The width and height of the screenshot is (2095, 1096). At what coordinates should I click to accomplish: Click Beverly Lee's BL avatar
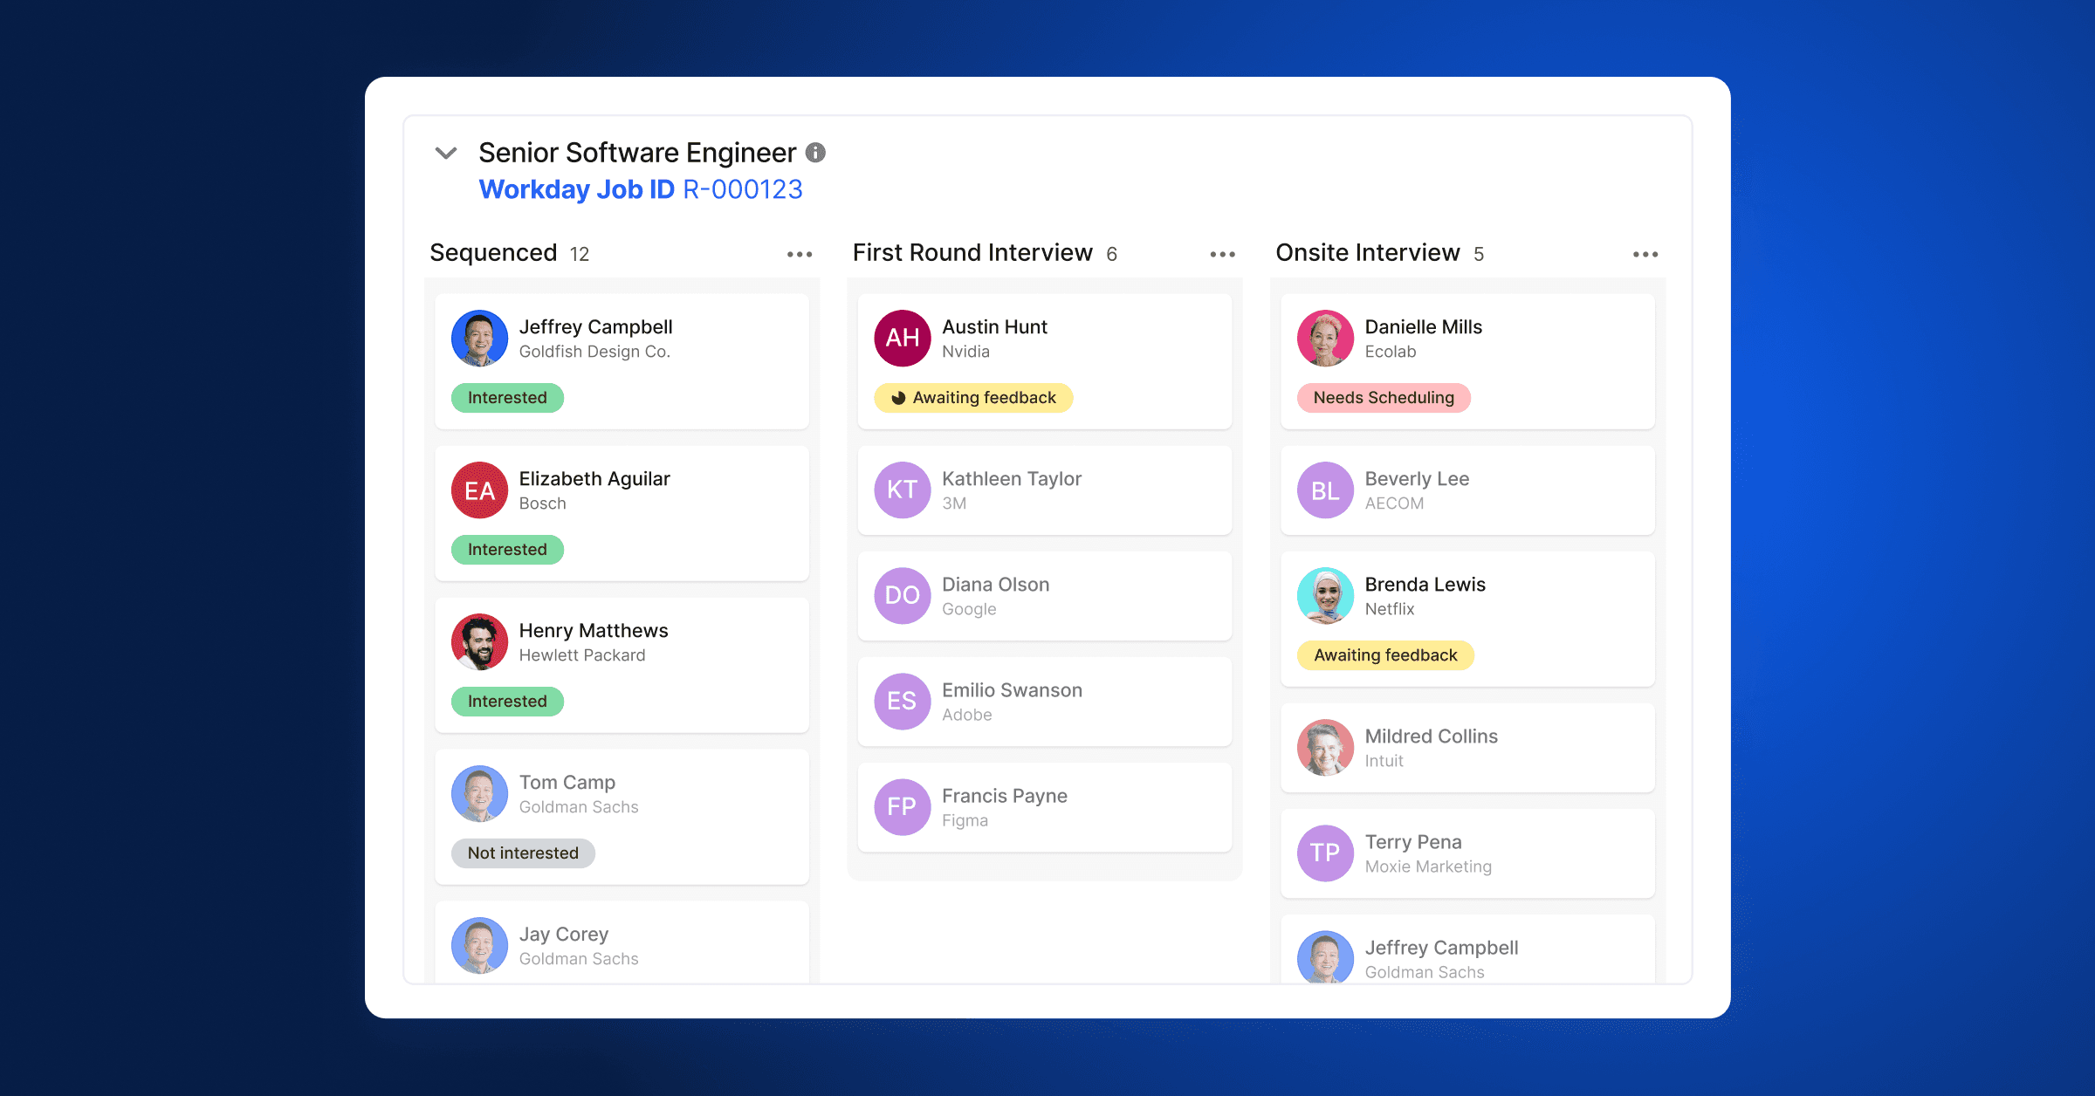[x=1324, y=490]
